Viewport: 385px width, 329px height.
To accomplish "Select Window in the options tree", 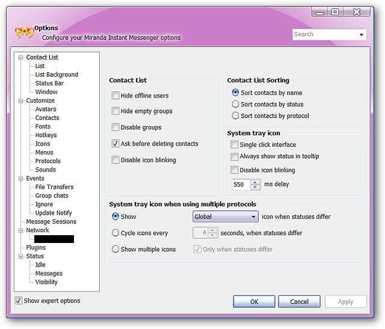I will (46, 92).
